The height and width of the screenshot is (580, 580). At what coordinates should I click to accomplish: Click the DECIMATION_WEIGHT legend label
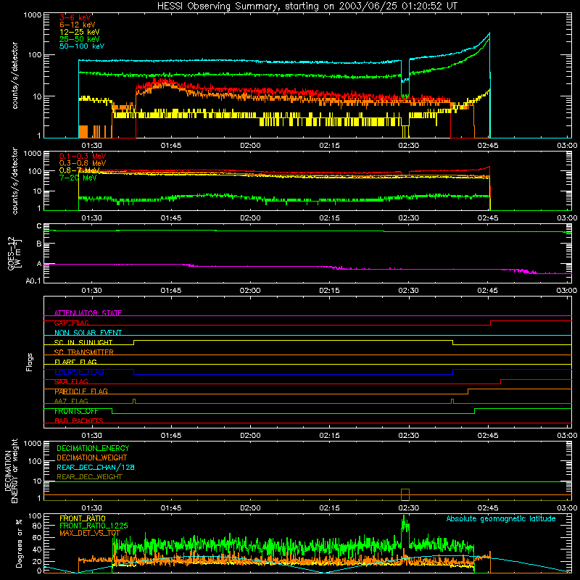click(x=92, y=458)
